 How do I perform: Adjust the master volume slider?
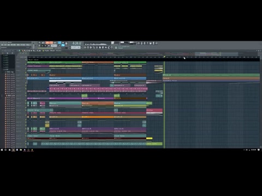pos(33,45)
